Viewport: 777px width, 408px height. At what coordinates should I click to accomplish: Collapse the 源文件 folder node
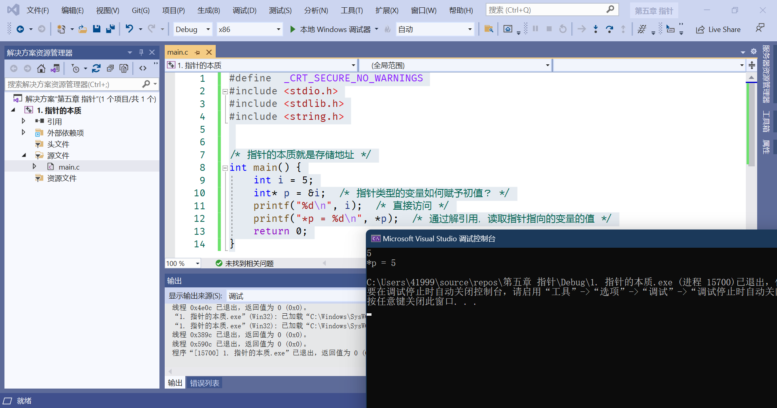[23, 155]
